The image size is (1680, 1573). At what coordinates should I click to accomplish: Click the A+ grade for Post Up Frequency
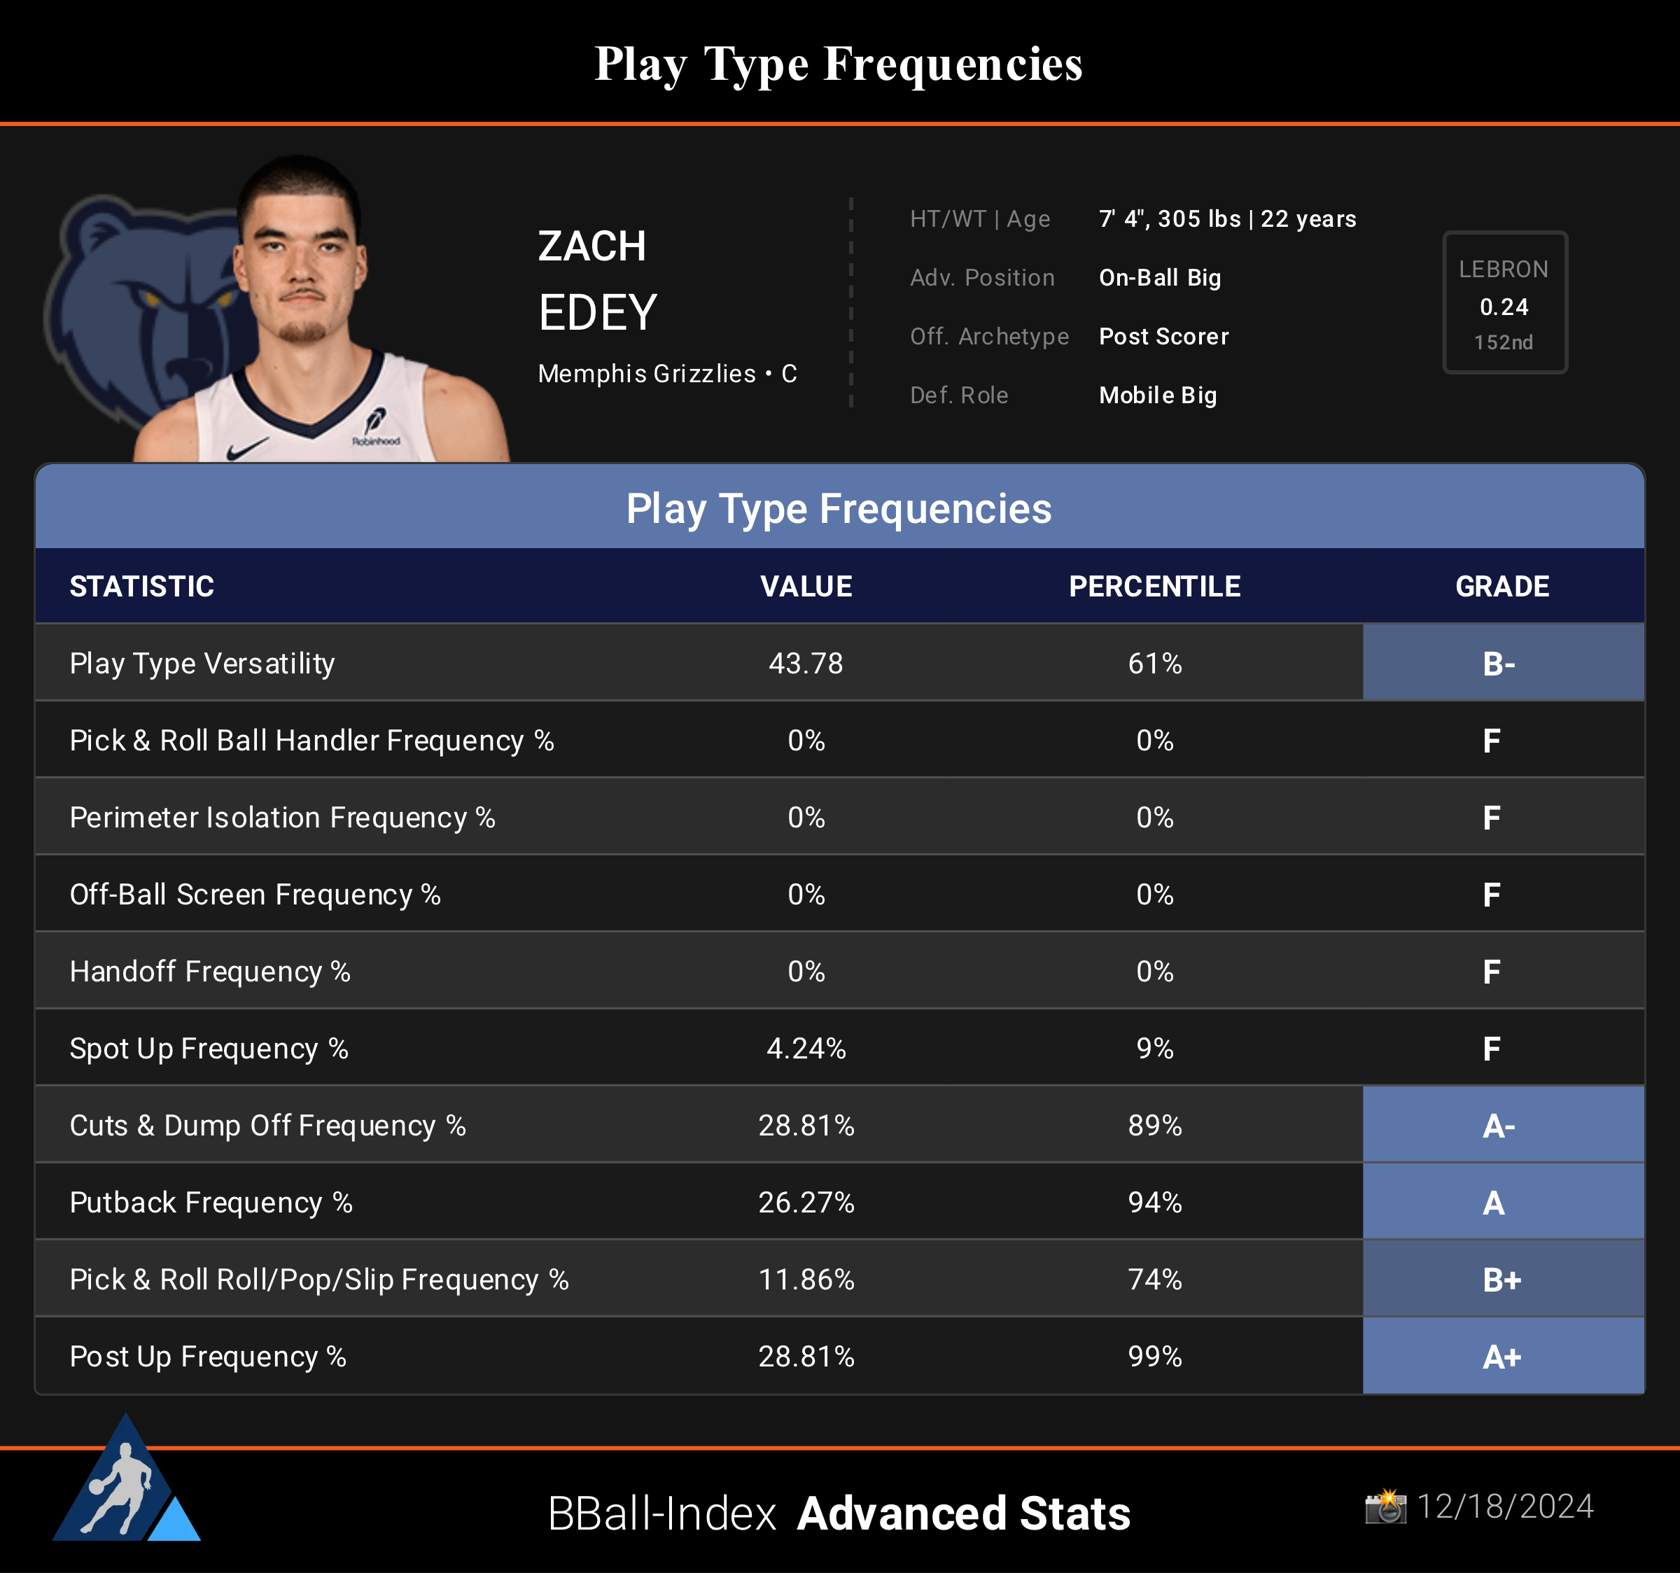pos(1501,1357)
